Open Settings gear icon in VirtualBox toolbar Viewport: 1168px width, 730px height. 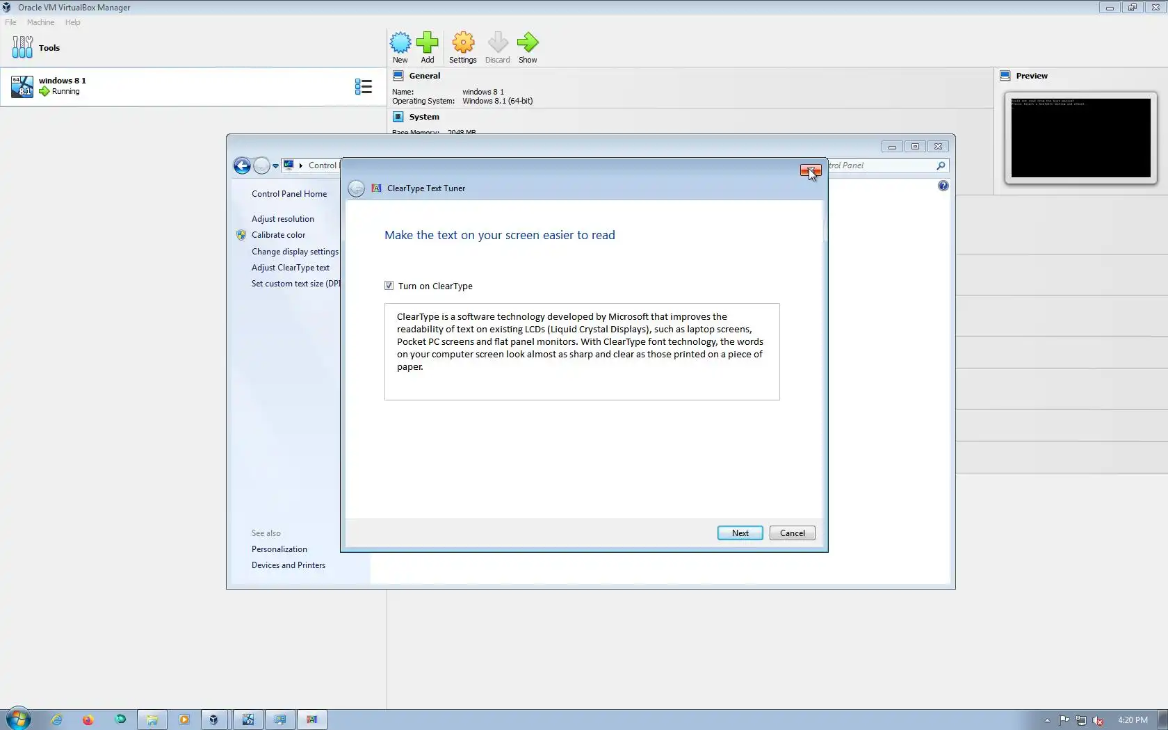463,43
